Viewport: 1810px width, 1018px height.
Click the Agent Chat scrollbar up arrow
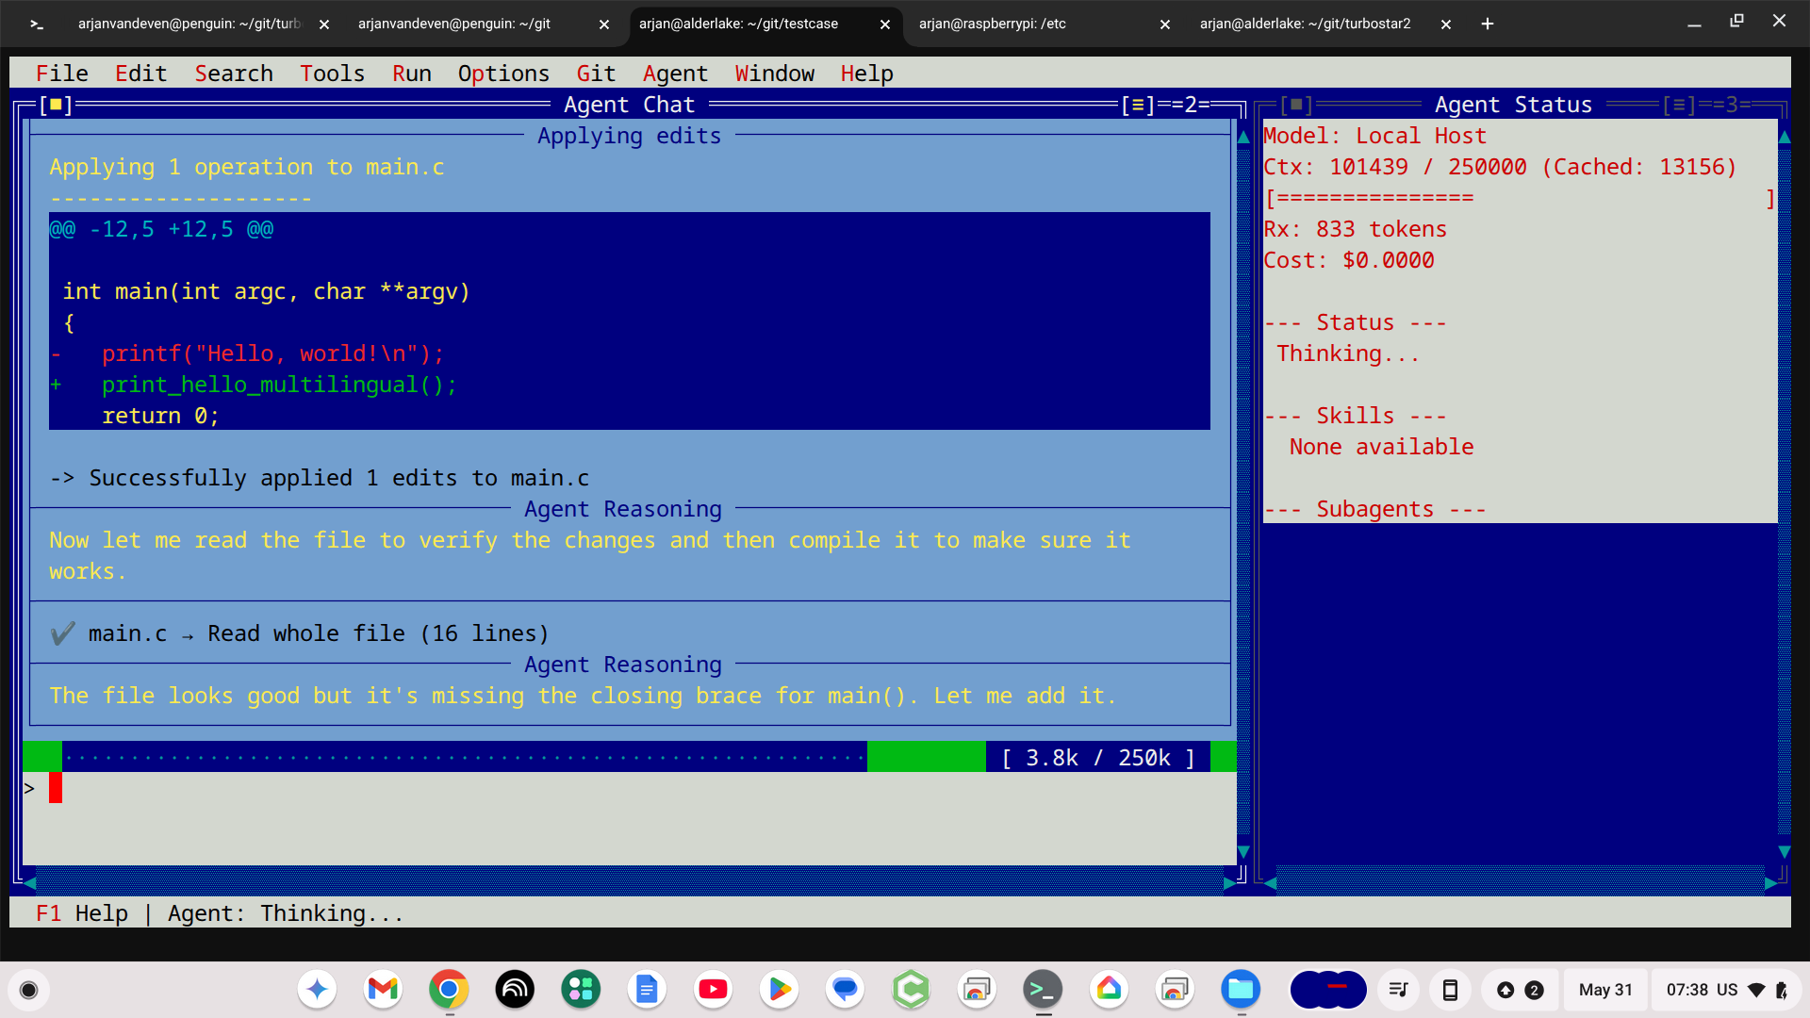1243,137
